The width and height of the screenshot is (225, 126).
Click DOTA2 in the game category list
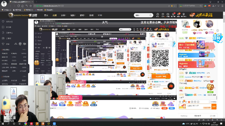[24, 53]
